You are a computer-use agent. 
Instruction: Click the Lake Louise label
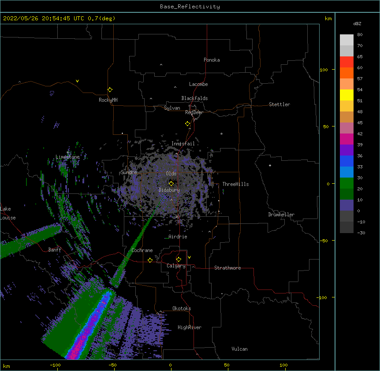coord(8,213)
